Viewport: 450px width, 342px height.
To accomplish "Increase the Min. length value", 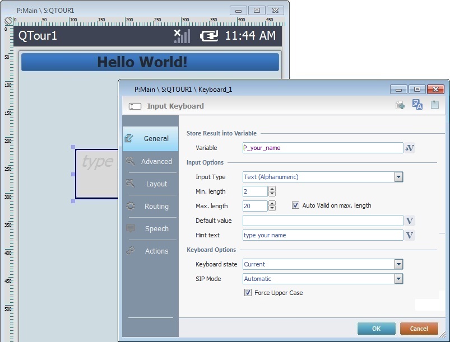I will click(x=272, y=189).
